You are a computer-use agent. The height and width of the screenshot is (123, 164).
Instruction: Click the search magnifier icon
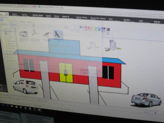coord(7,14)
